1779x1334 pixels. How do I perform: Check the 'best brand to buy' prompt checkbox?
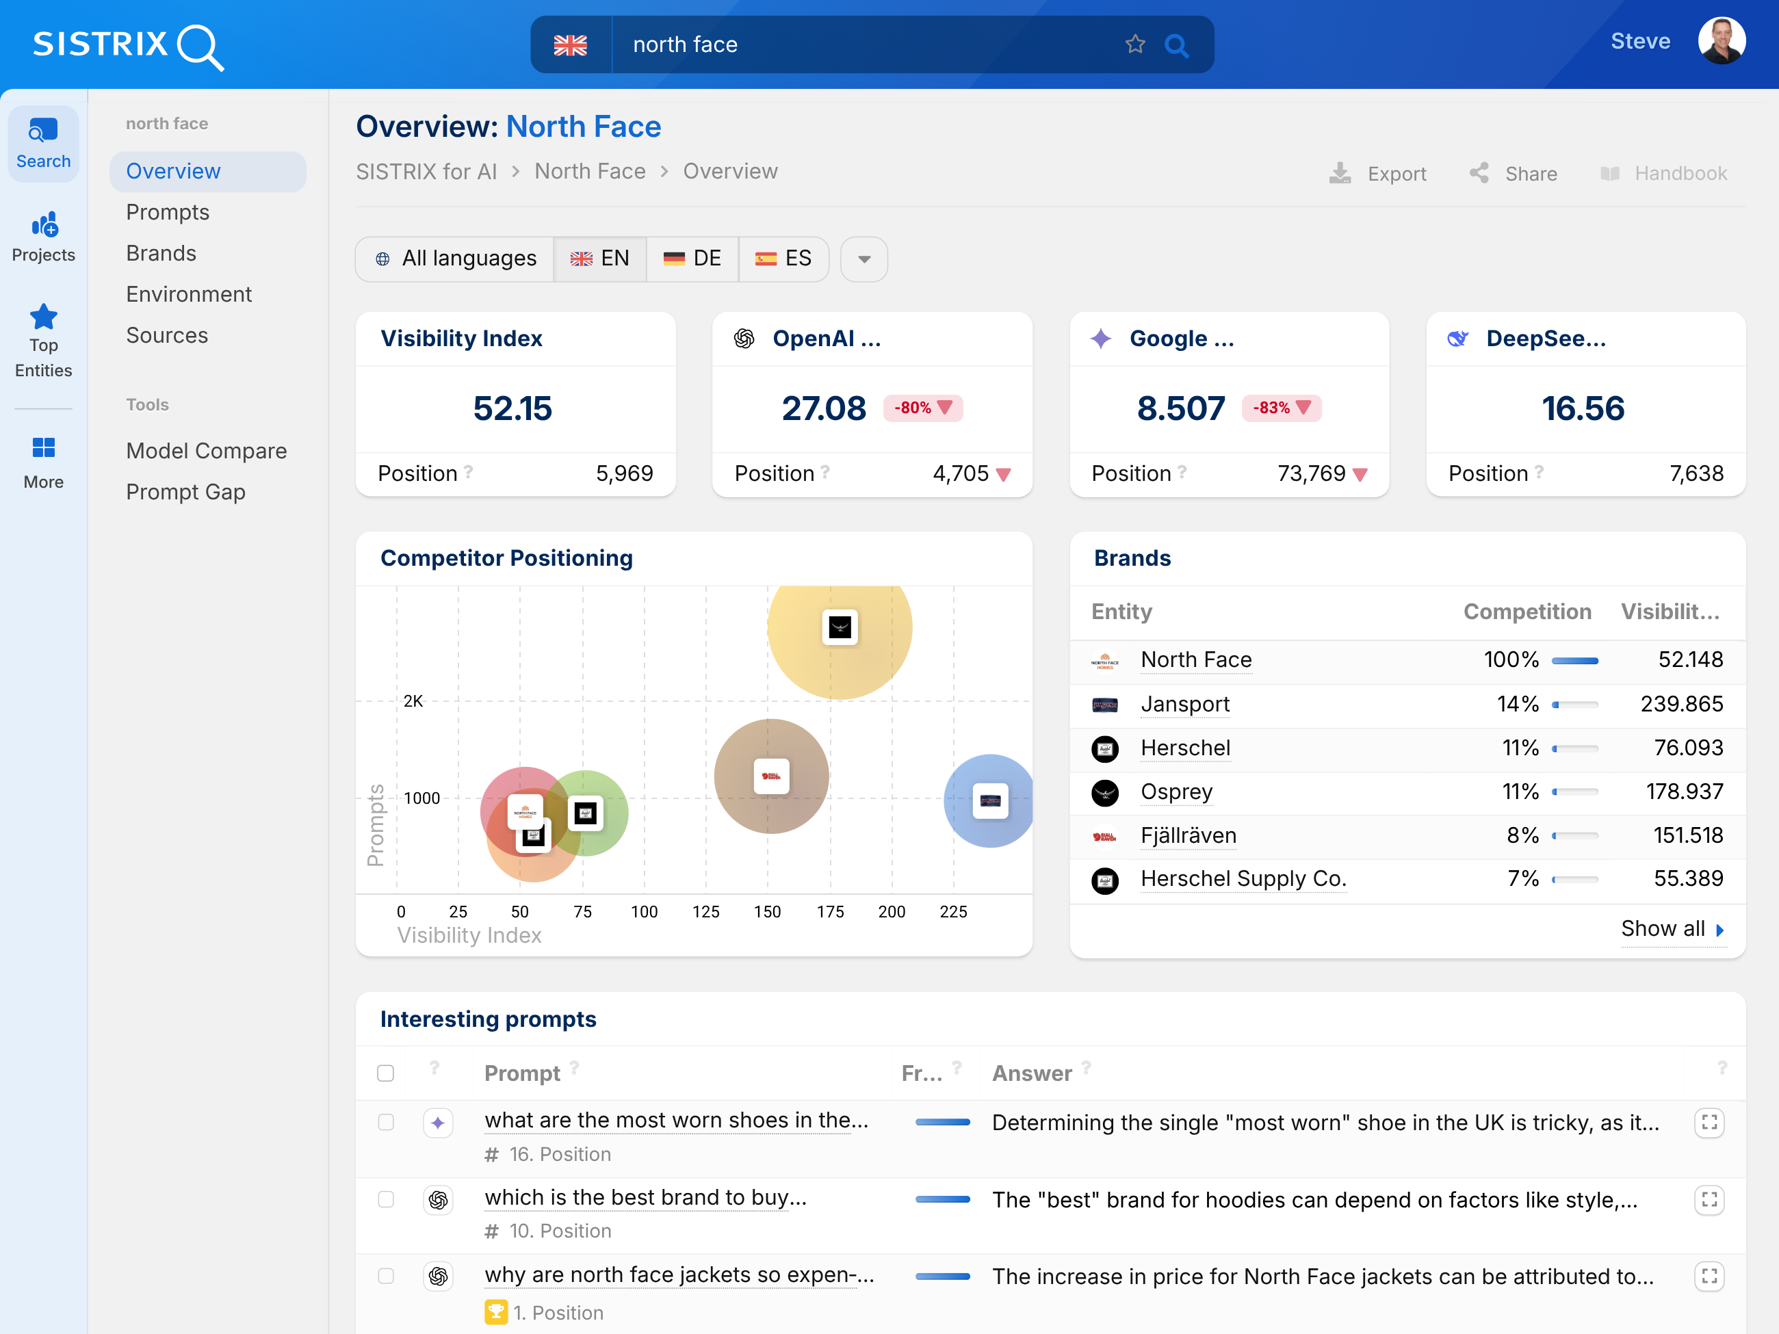pyautogui.click(x=386, y=1199)
